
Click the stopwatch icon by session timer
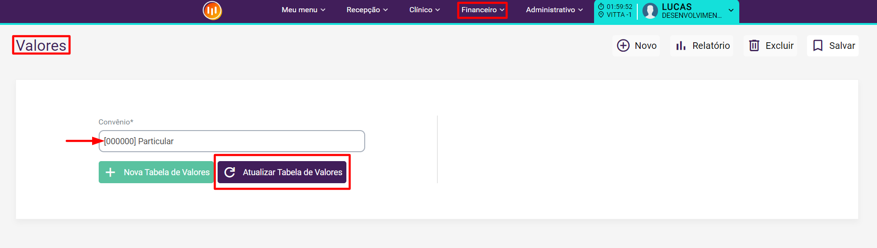(601, 7)
